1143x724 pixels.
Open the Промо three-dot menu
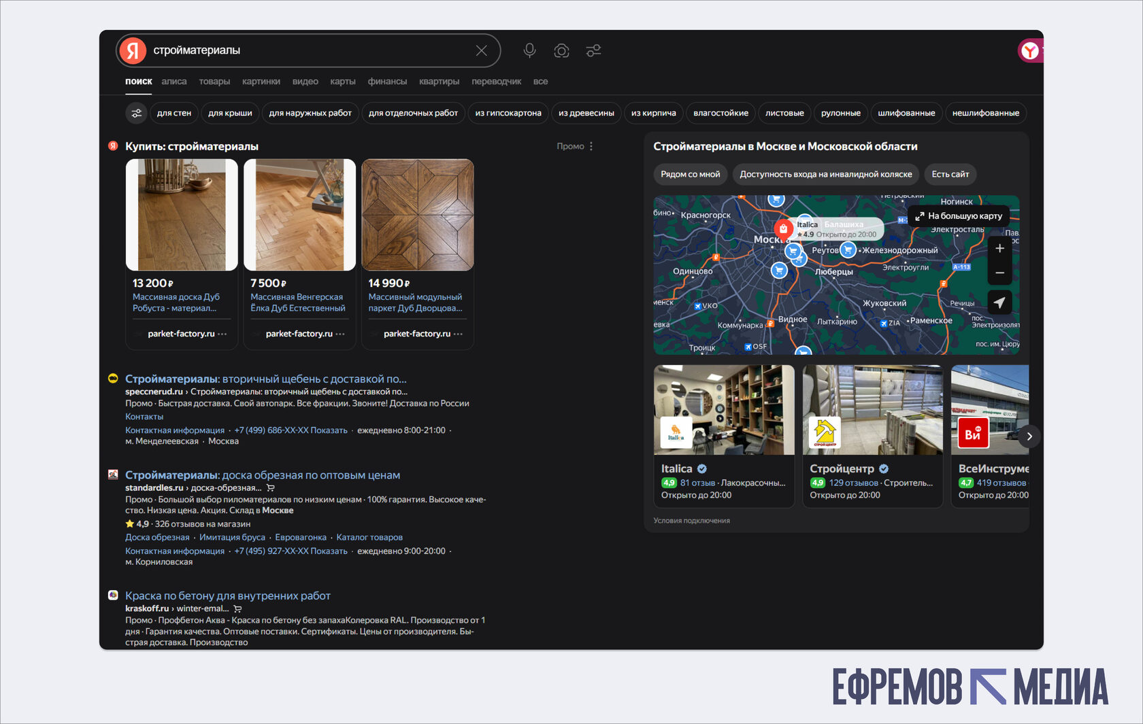pos(591,146)
